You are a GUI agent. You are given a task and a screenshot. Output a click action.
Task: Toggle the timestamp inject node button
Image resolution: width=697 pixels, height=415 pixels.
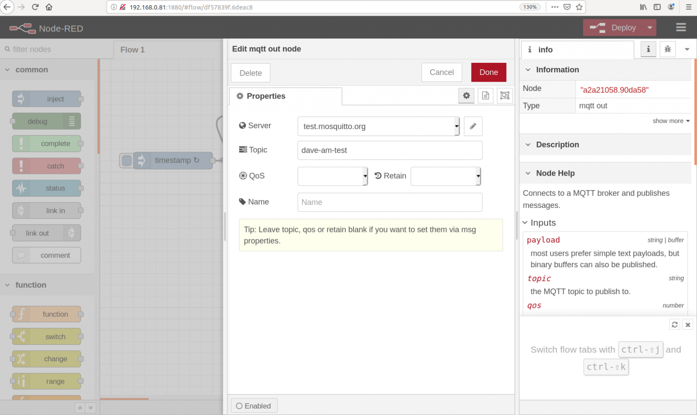[x=126, y=160]
